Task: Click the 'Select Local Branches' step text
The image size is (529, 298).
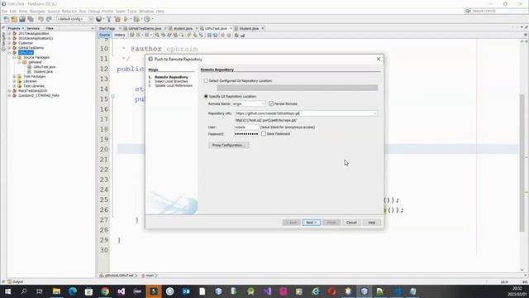Action: tap(171, 81)
